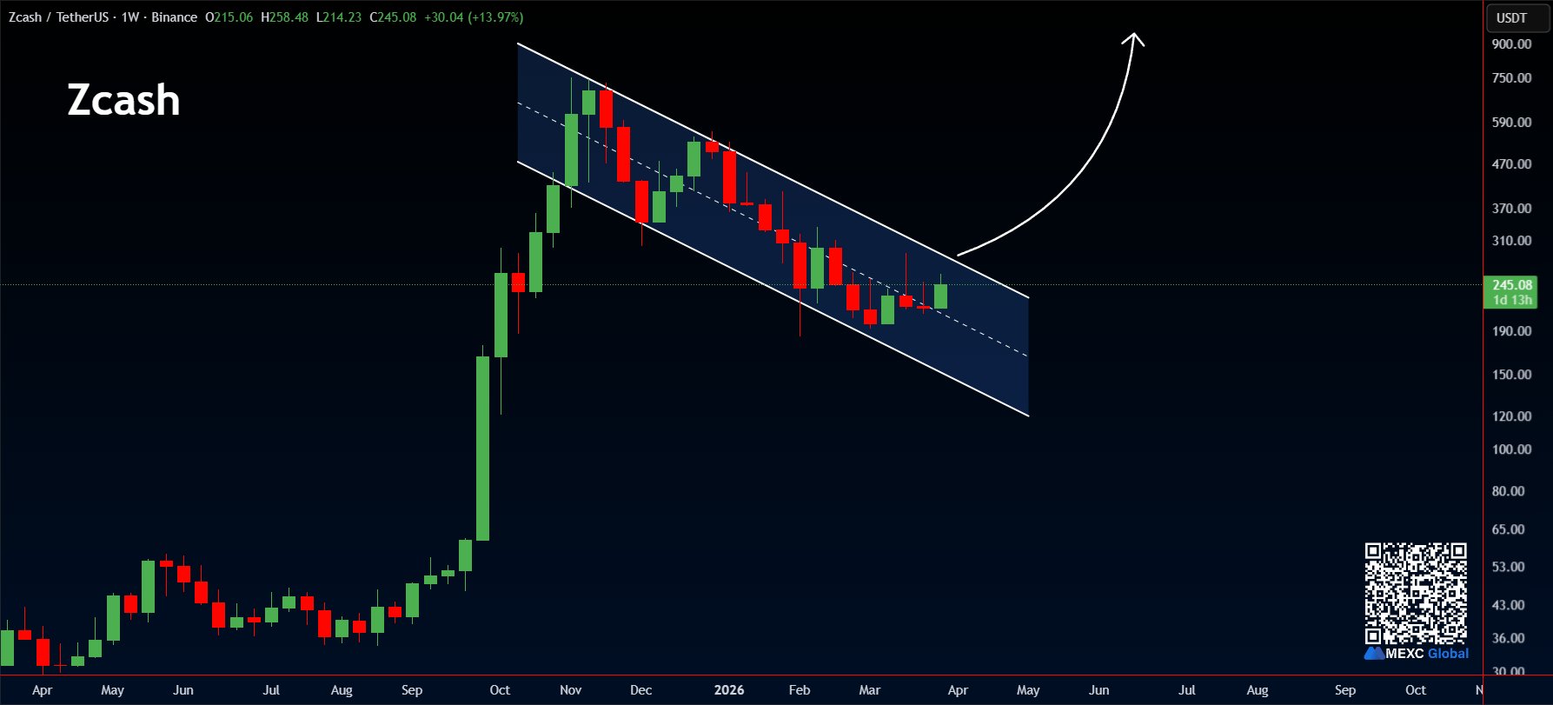The width and height of the screenshot is (1553, 705).
Task: Click the 100.00 price axis label
Action: click(x=1512, y=449)
